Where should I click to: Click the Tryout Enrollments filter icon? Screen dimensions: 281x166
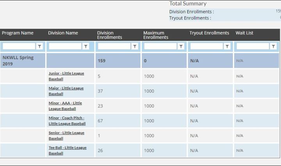click(x=227, y=46)
